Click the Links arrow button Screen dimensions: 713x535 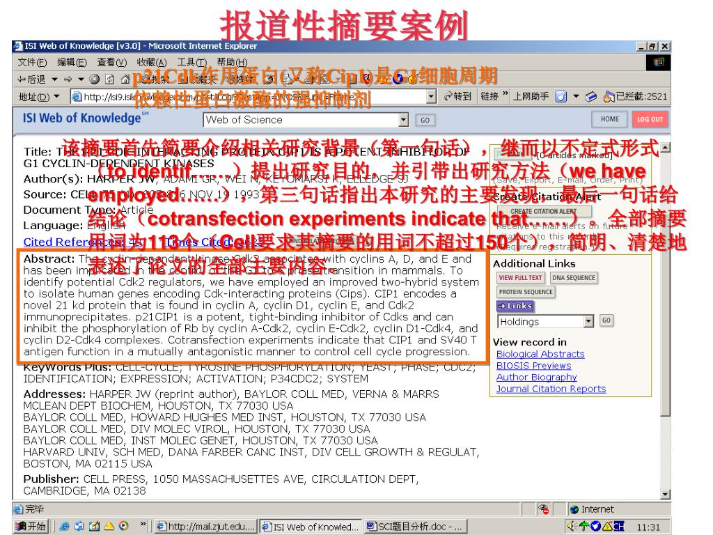pyautogui.click(x=515, y=307)
